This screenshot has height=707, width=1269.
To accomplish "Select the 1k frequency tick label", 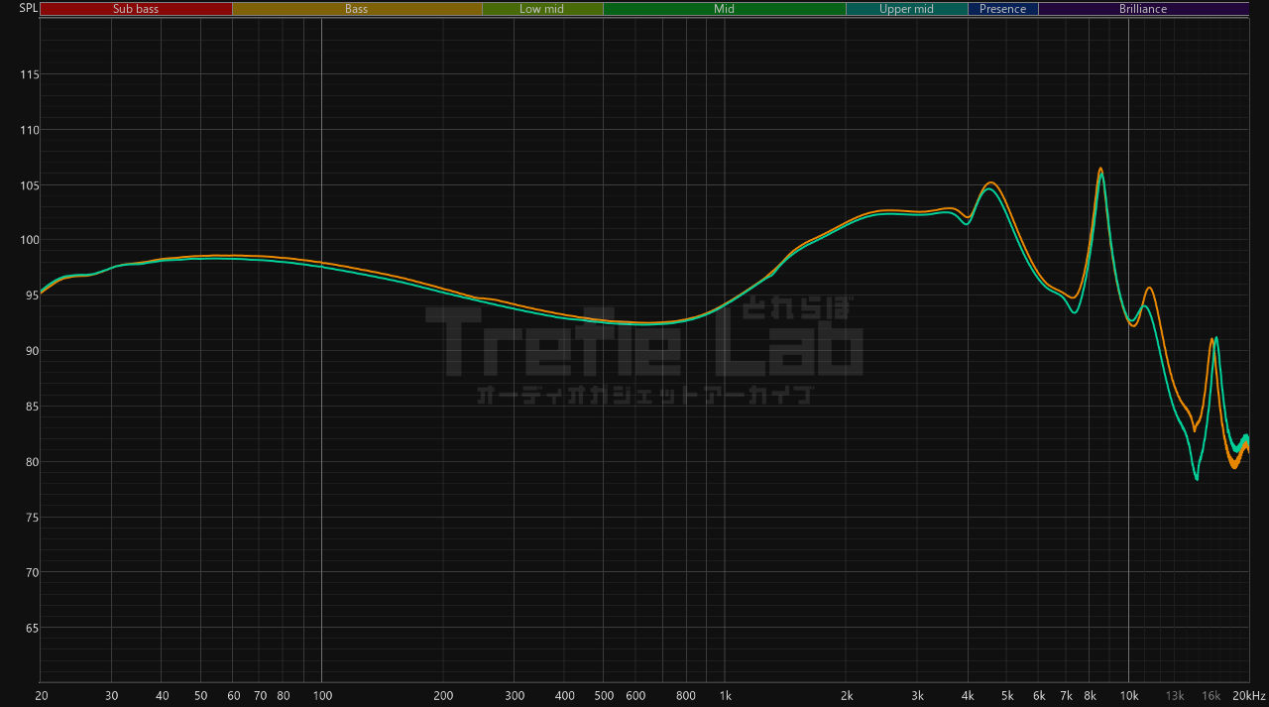I will click(x=725, y=695).
